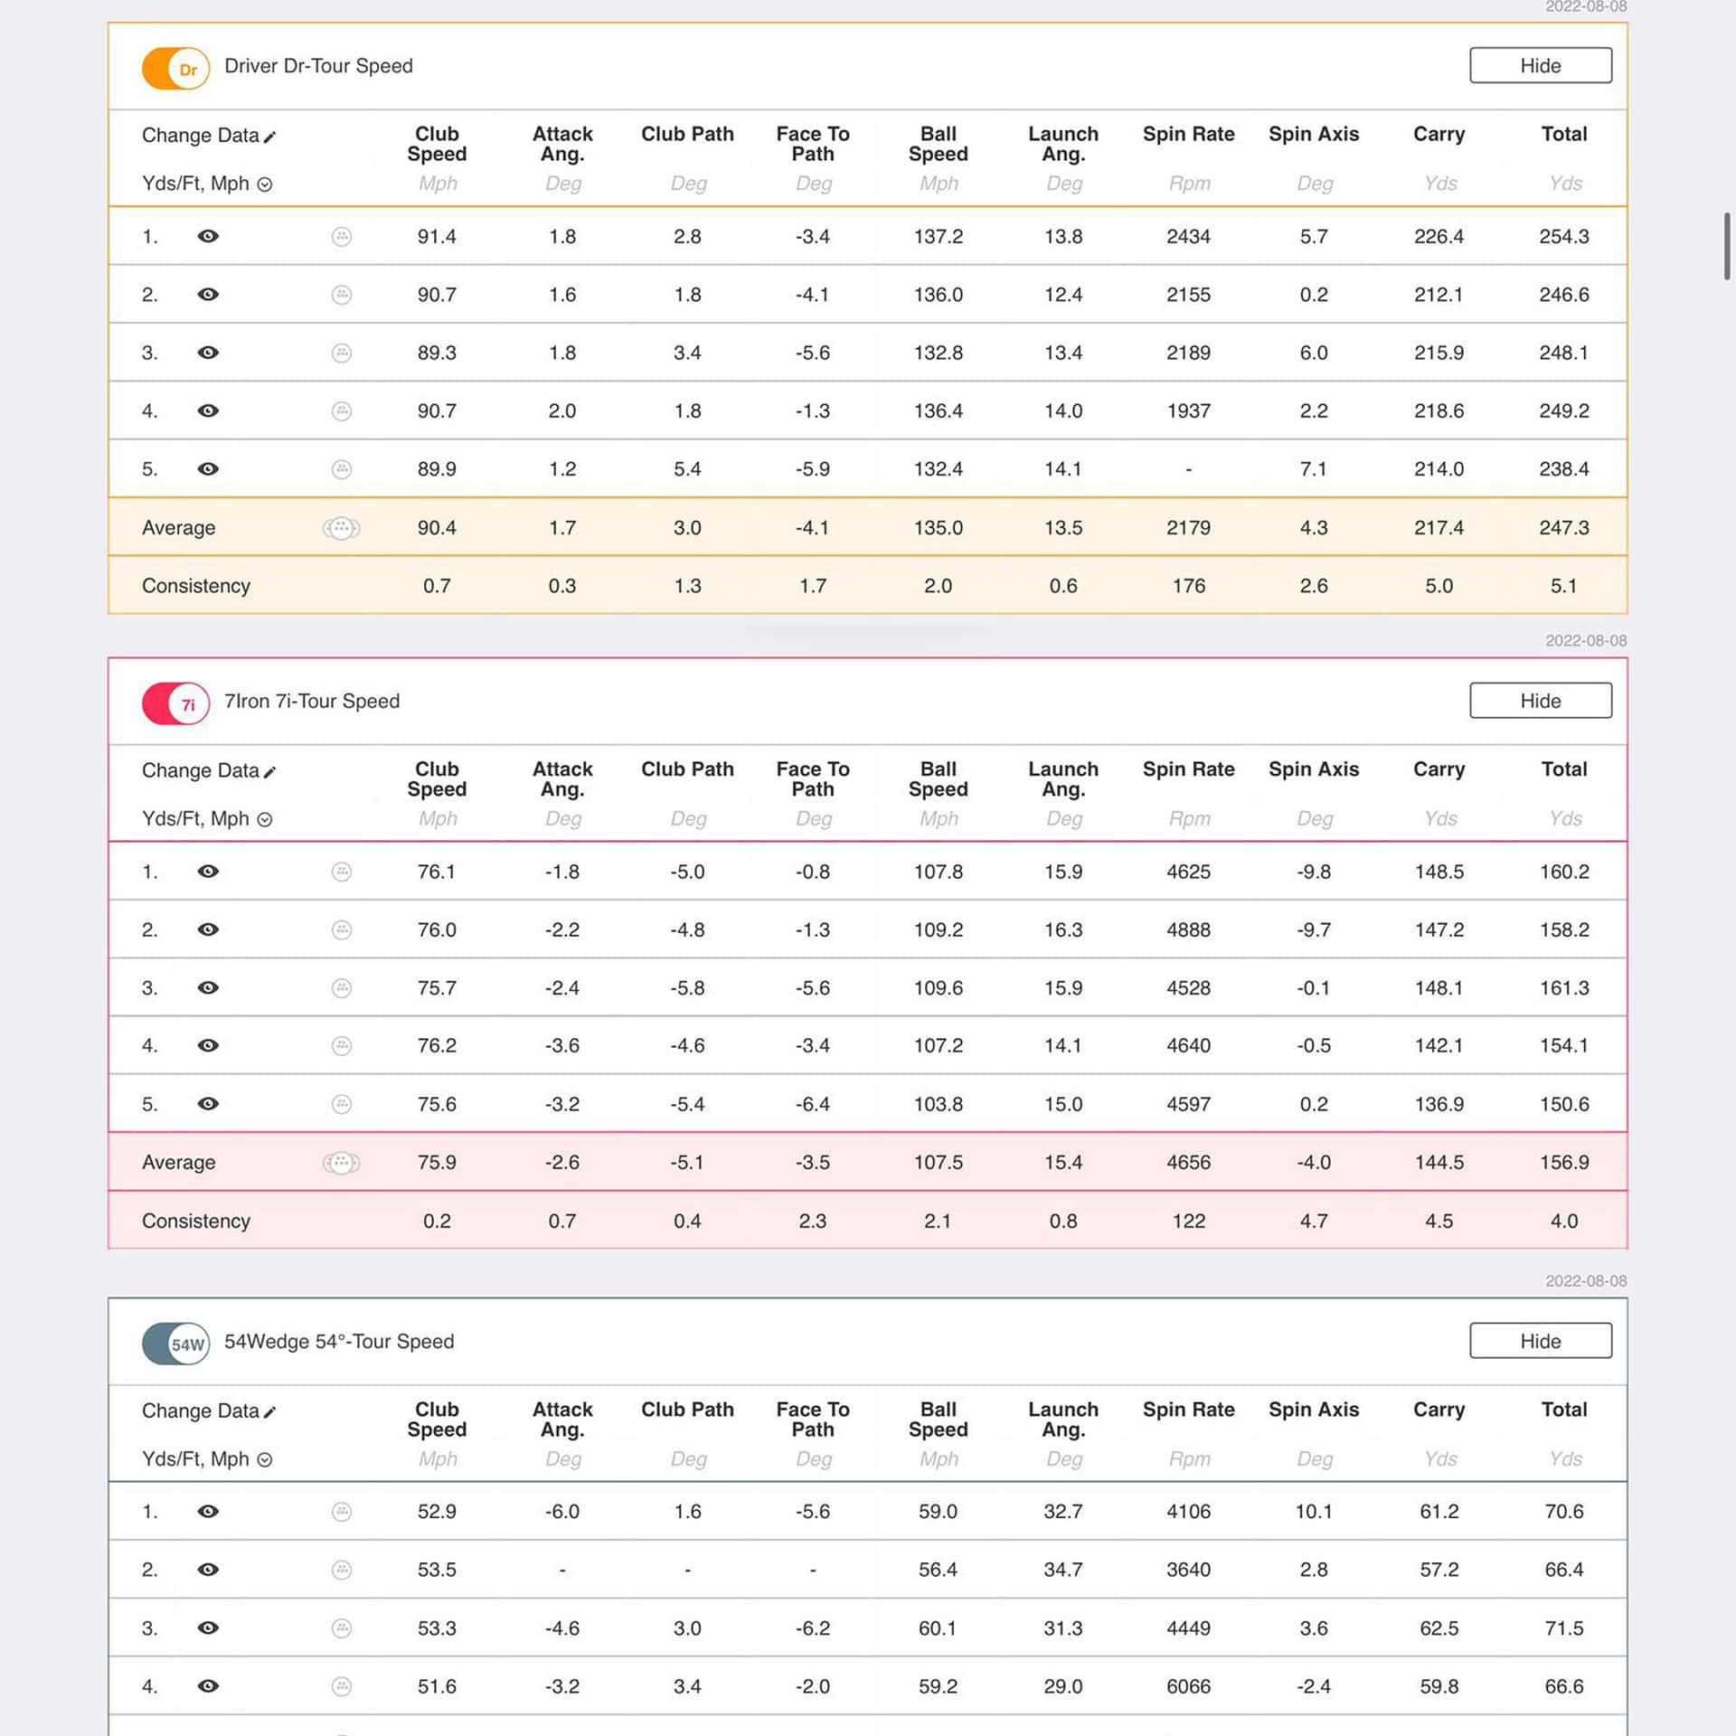Click the Driver Average row impact icon
This screenshot has width=1736, height=1736.
(x=342, y=528)
